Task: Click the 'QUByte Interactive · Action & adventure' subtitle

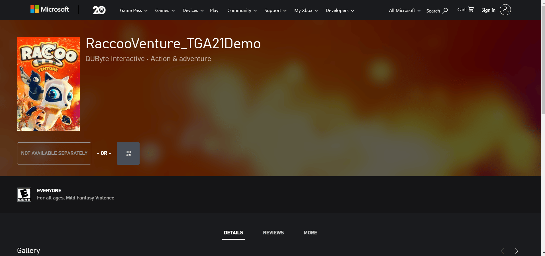Action: 148,59
